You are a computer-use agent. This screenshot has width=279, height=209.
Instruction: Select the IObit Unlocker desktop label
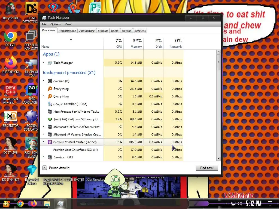tap(95, 180)
